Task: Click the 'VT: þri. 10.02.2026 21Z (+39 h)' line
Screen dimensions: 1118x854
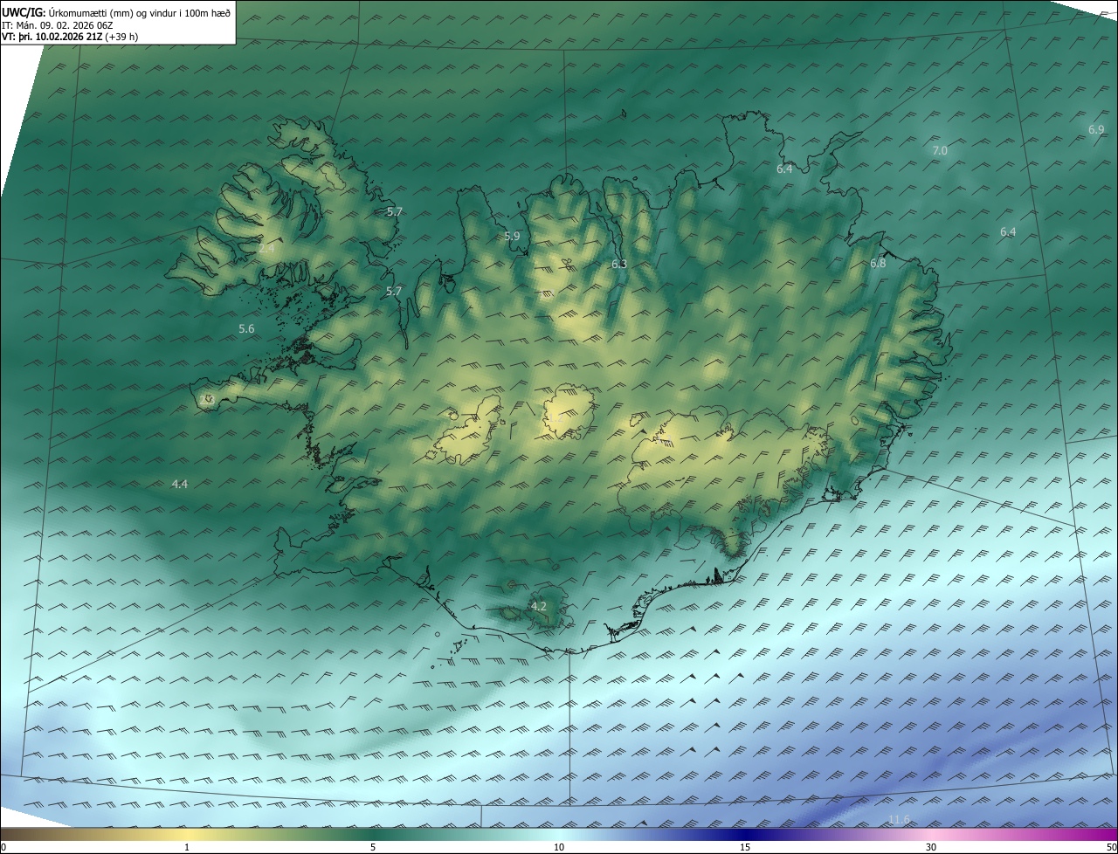Action: coord(70,37)
